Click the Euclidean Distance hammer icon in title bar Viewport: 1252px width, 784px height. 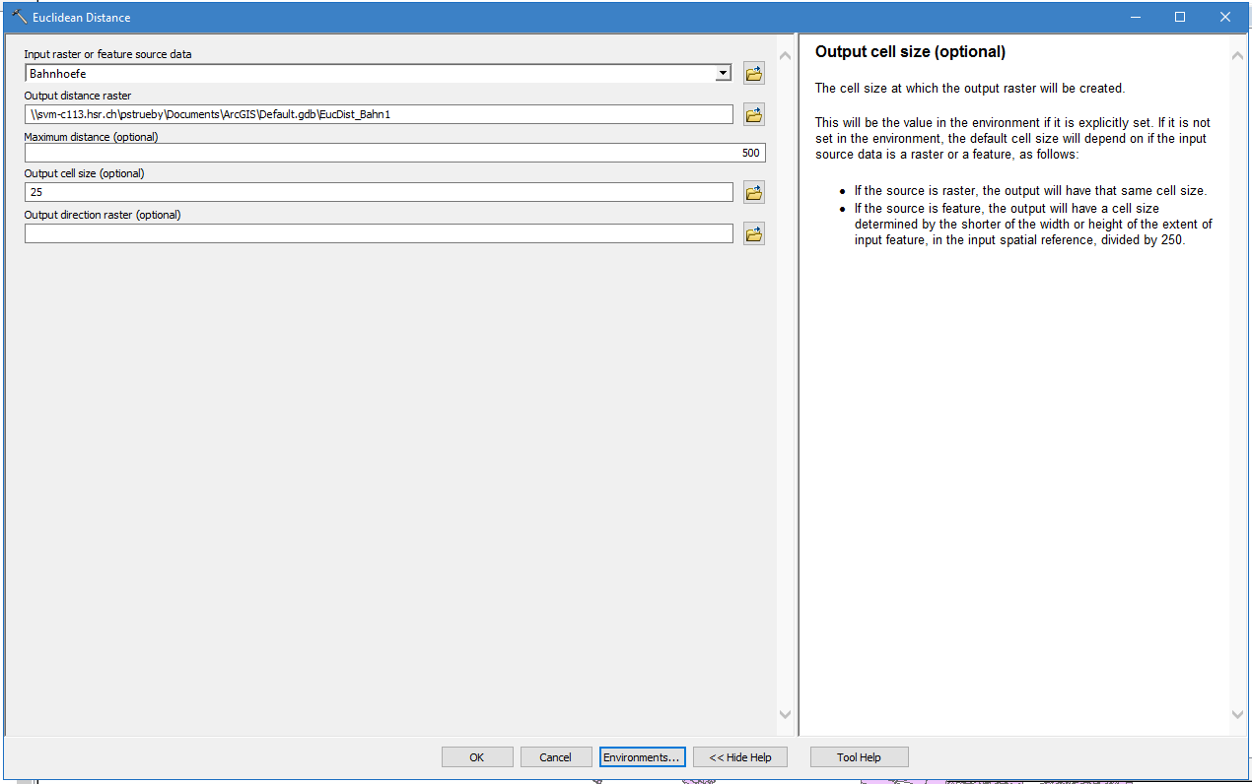coord(19,17)
